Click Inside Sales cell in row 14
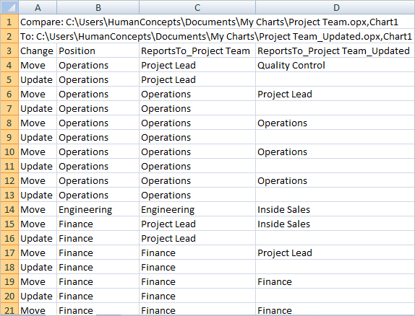Viewport: 415px width, 316px height. [x=335, y=209]
